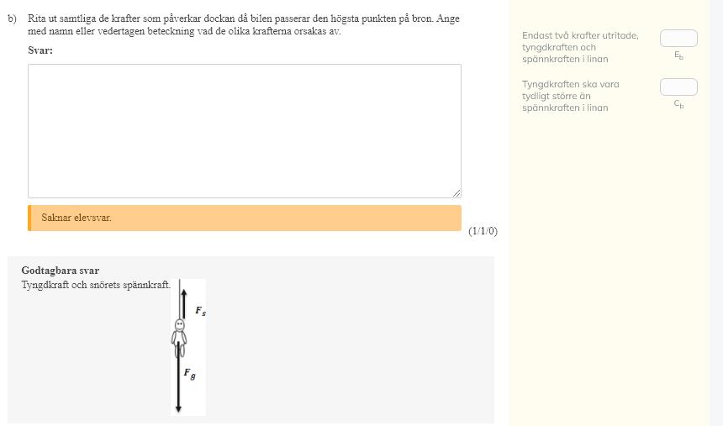Click the (1/1/0) points indicator
Screen dimensions: 723x426
click(x=483, y=231)
